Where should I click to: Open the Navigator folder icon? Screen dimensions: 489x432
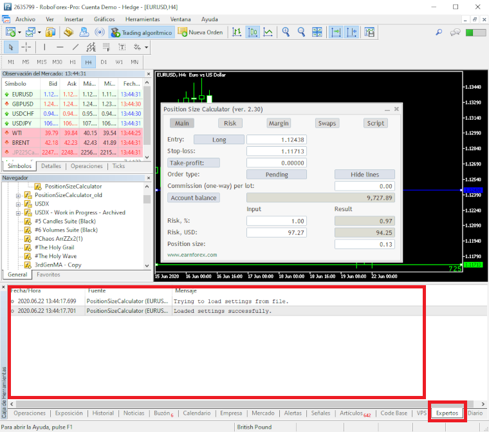tap(69, 32)
